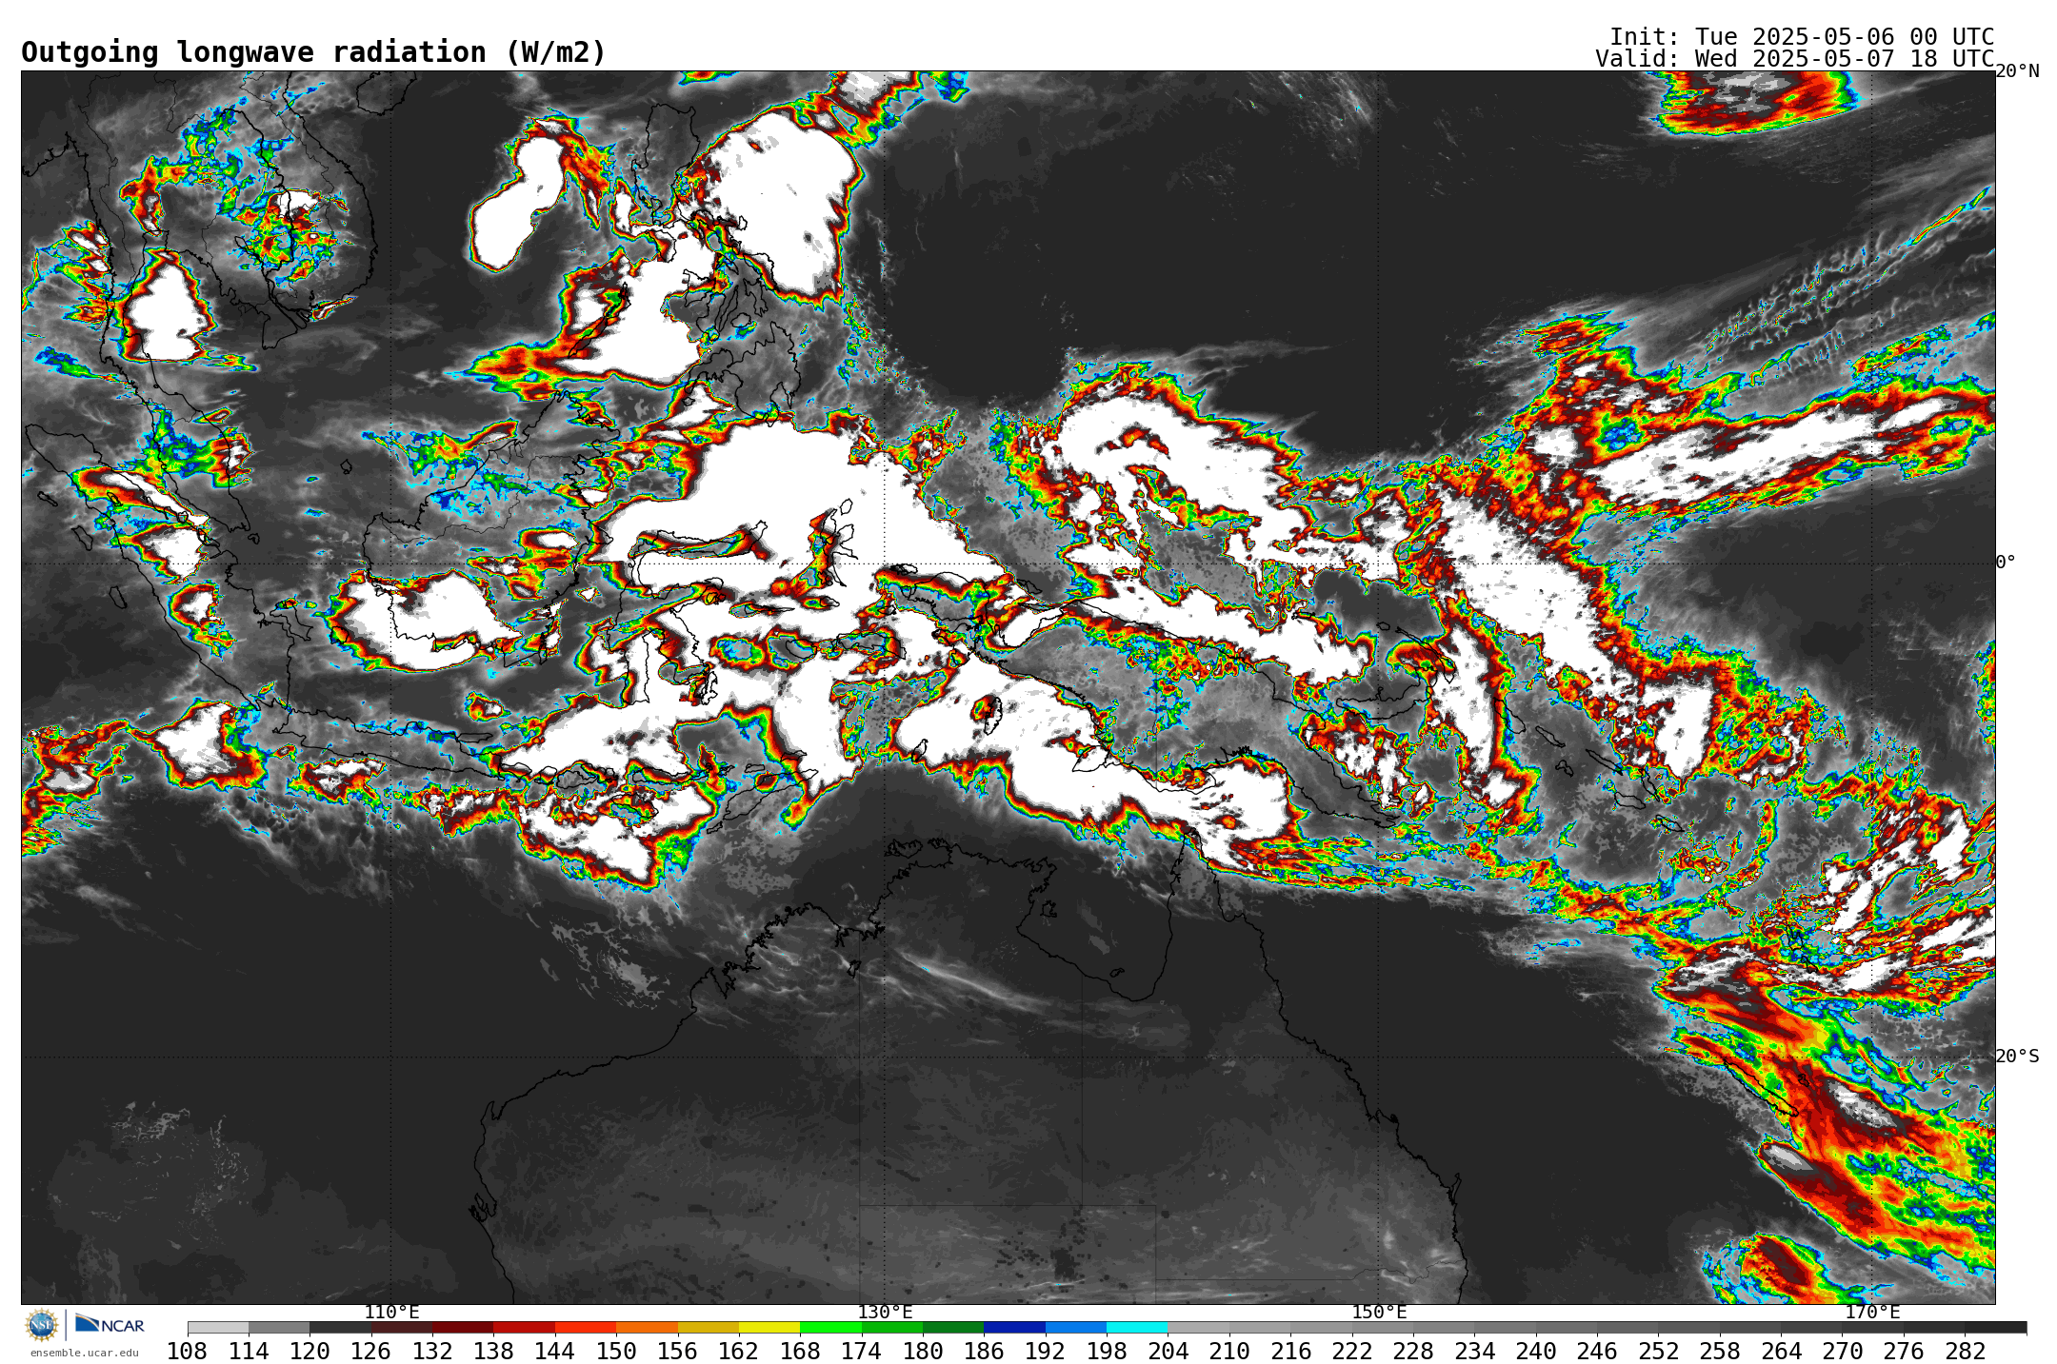Pick the gold 156–162 colorbar swatch
The height and width of the screenshot is (1364, 2057).
click(x=708, y=1328)
